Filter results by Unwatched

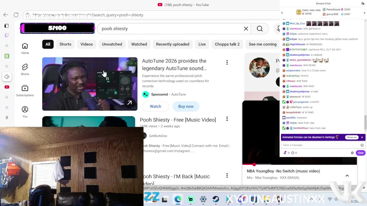coord(112,44)
